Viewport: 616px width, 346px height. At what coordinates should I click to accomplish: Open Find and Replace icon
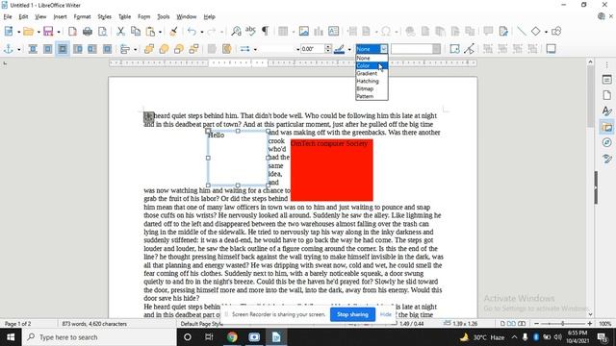[x=236, y=32]
